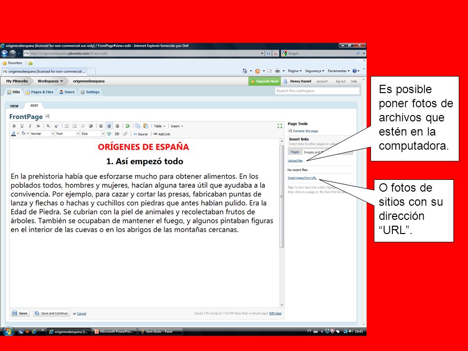468x351 pixels.
Task: Click the paste clipboard icon
Action: pos(146,126)
